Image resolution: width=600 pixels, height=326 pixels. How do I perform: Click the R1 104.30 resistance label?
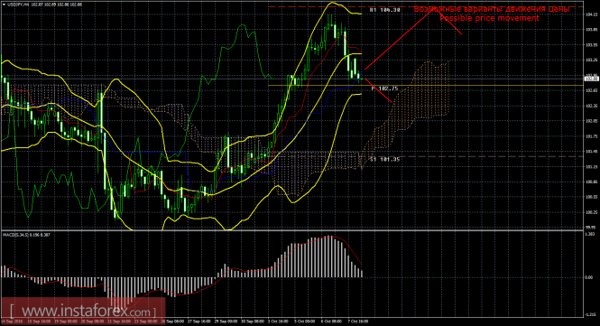pyautogui.click(x=385, y=10)
